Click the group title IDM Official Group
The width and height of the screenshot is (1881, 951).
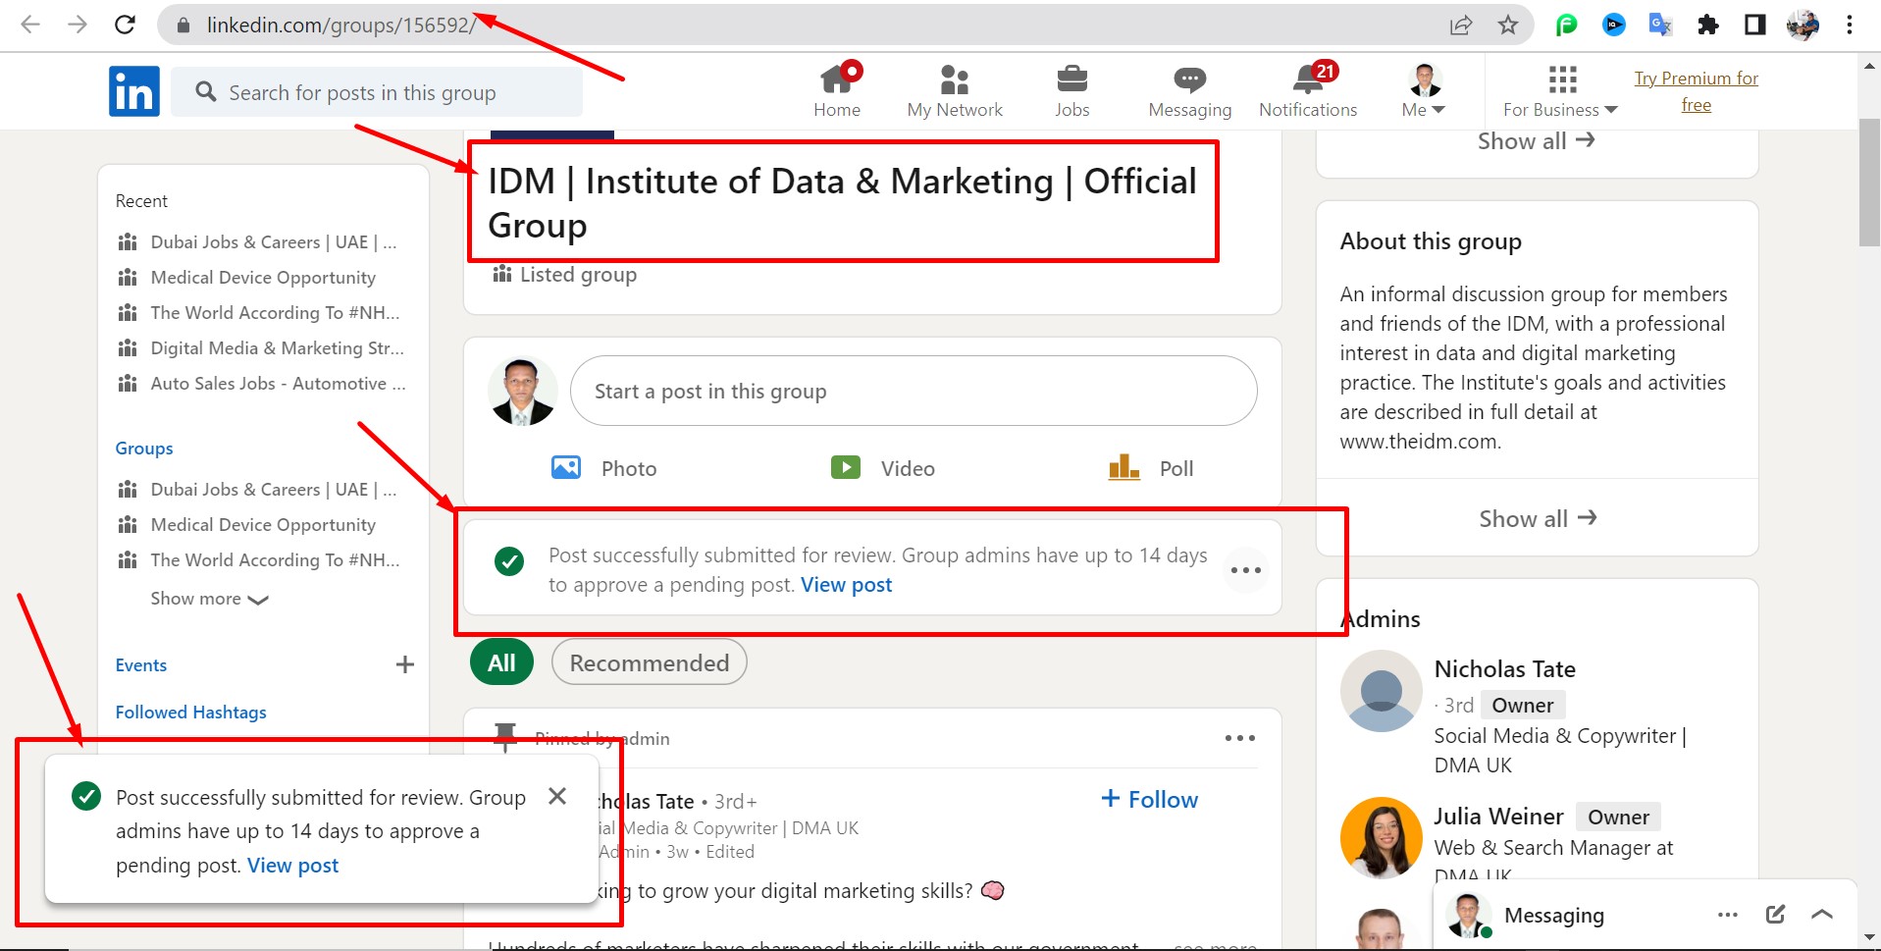[842, 203]
